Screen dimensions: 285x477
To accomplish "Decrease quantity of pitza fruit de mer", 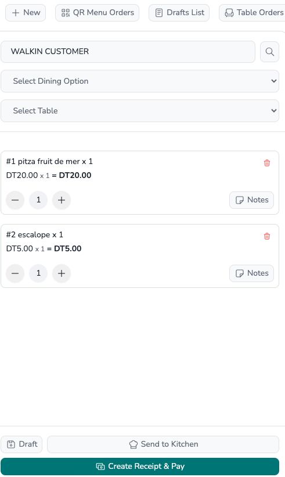I will point(15,200).
